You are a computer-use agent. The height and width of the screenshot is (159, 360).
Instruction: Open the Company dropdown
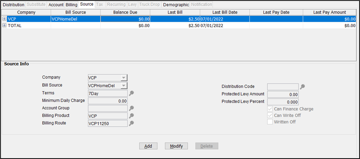click(x=124, y=78)
